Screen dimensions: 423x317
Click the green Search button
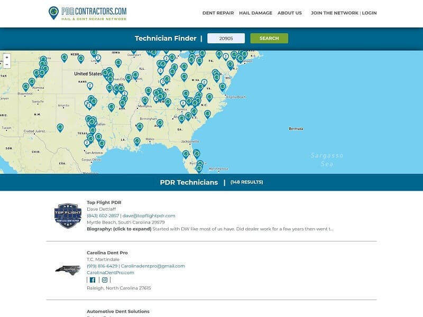coord(269,38)
